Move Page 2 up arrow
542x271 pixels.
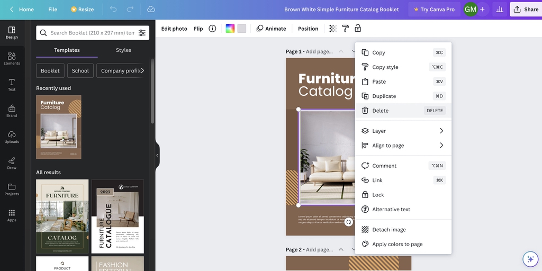[x=341, y=250]
